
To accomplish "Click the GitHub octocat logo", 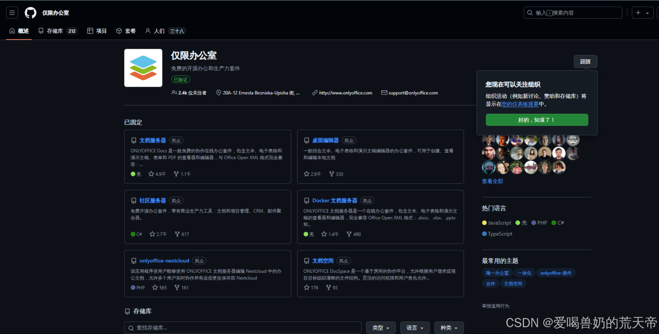I will [30, 13].
